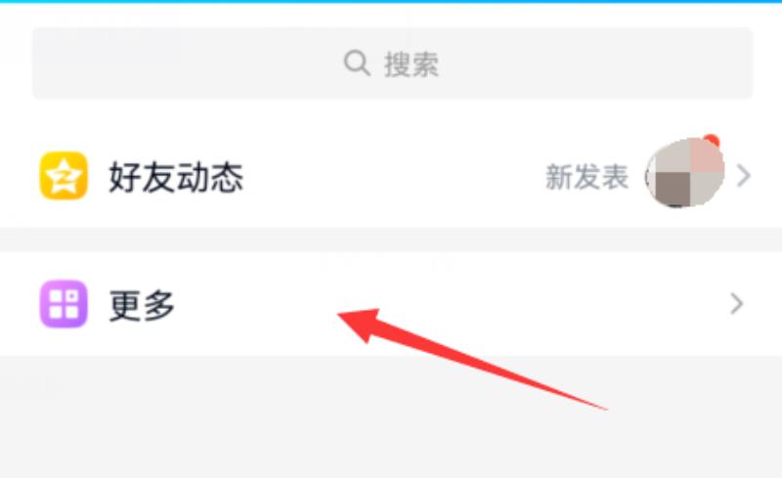Screen dimensions: 782x478
Task: Tap the purple grid 更多 icon
Action: click(x=64, y=304)
